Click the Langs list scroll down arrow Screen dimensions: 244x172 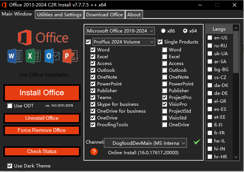[236, 157]
